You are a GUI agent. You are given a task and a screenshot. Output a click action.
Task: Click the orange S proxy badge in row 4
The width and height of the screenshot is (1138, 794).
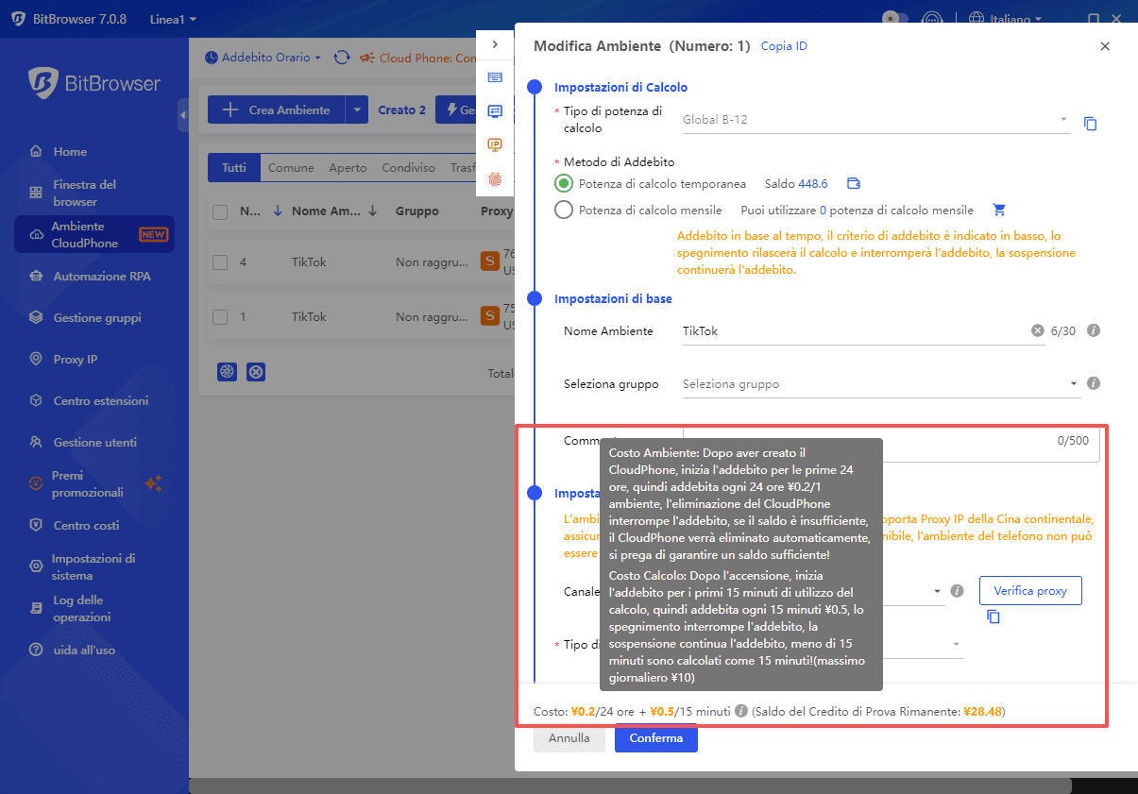tap(490, 262)
